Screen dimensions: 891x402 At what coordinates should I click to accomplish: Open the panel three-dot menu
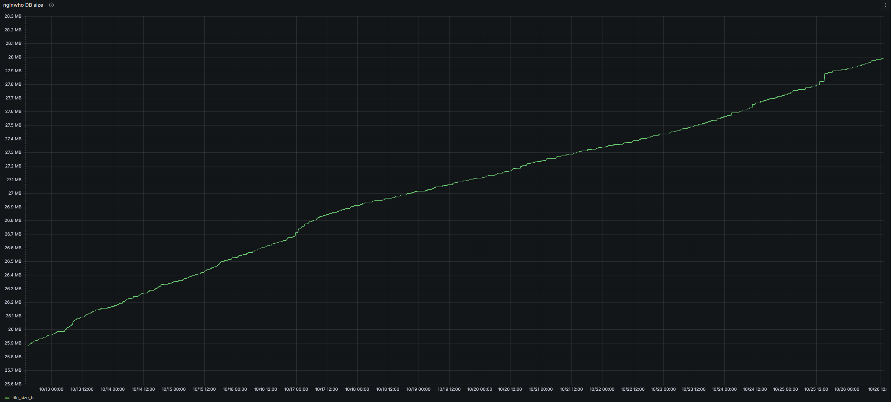pos(885,5)
